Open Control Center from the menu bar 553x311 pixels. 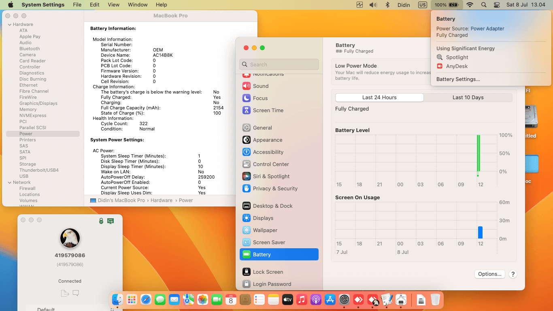(497, 5)
